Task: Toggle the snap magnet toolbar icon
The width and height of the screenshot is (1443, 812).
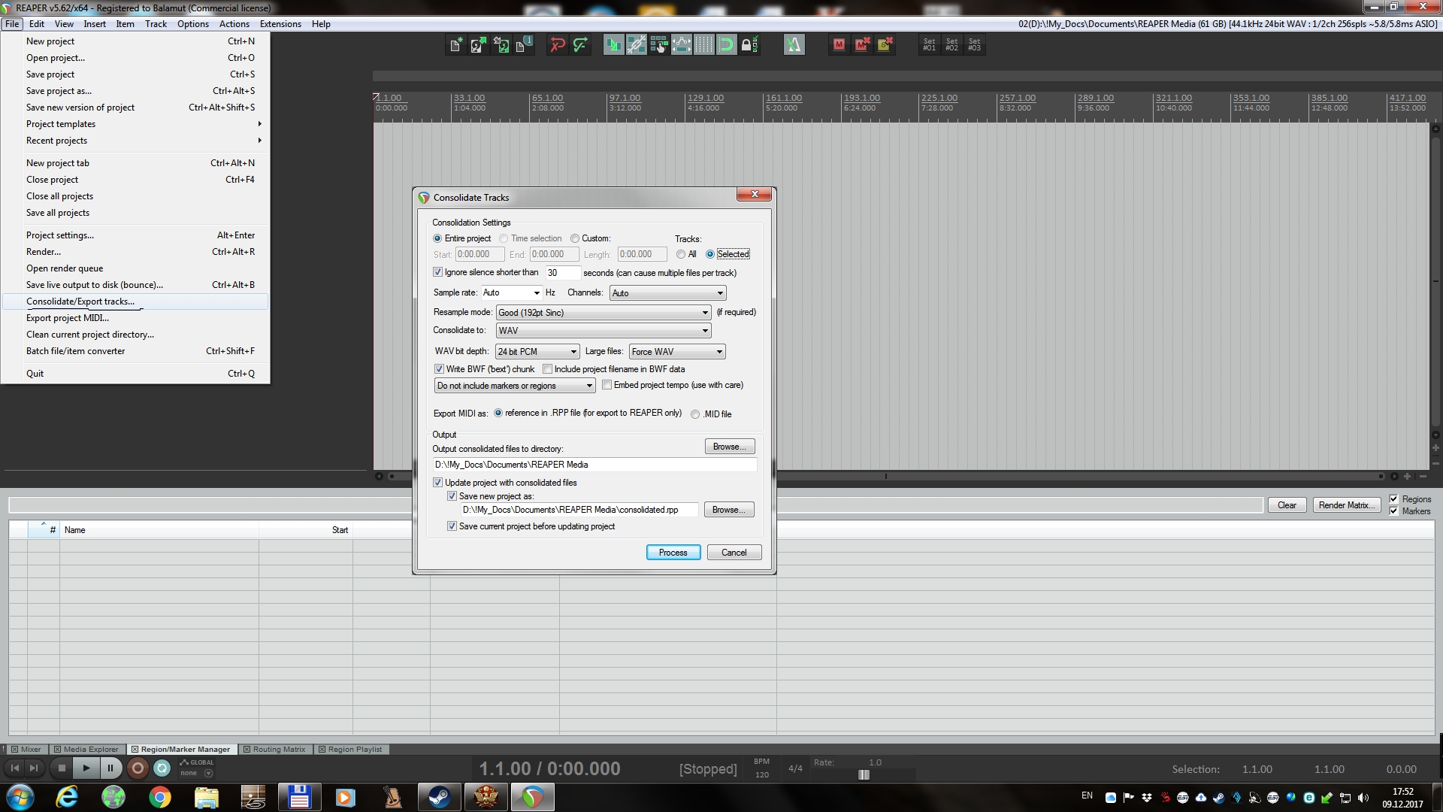Action: click(x=726, y=45)
